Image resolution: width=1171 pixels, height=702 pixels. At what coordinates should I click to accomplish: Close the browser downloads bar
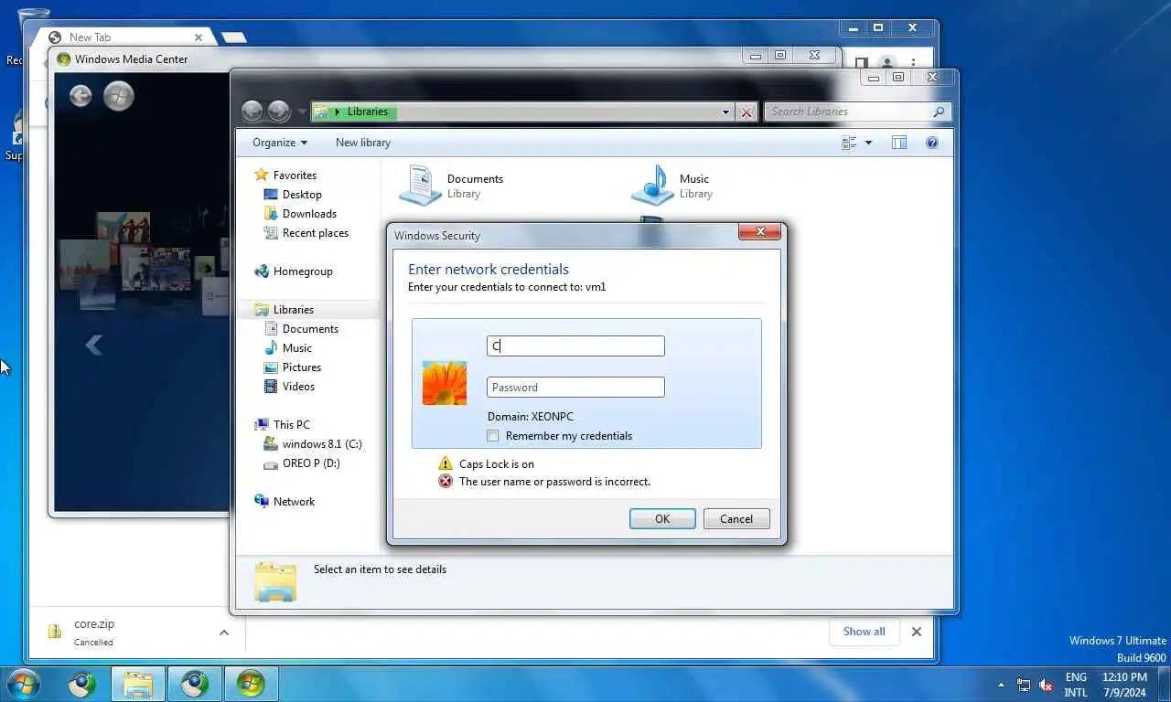click(x=916, y=632)
